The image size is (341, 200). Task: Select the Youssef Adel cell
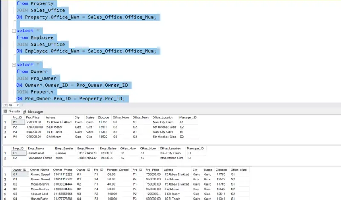click(40, 194)
